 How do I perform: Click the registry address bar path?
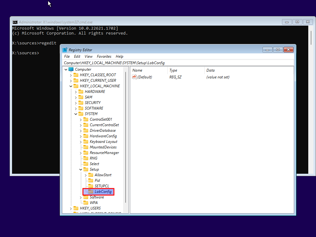click(178, 63)
